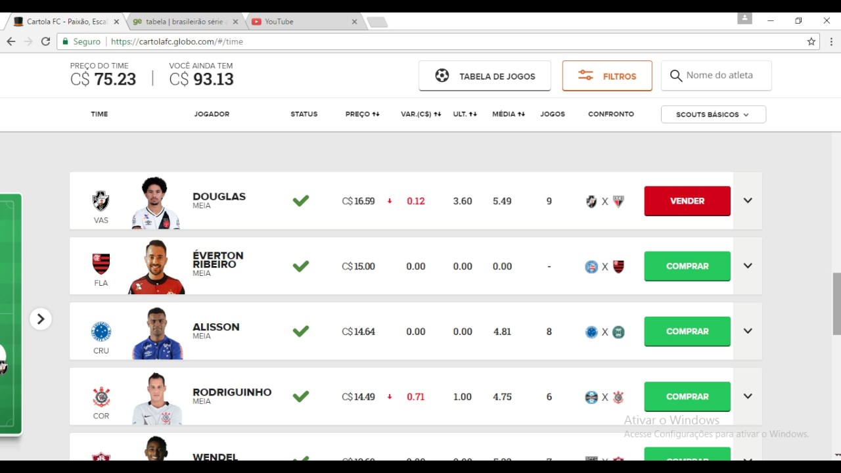
Task: Click the user profile icon in title bar
Action: coord(744,18)
